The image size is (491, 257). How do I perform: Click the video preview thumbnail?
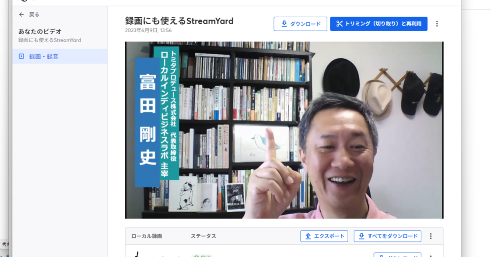284,130
